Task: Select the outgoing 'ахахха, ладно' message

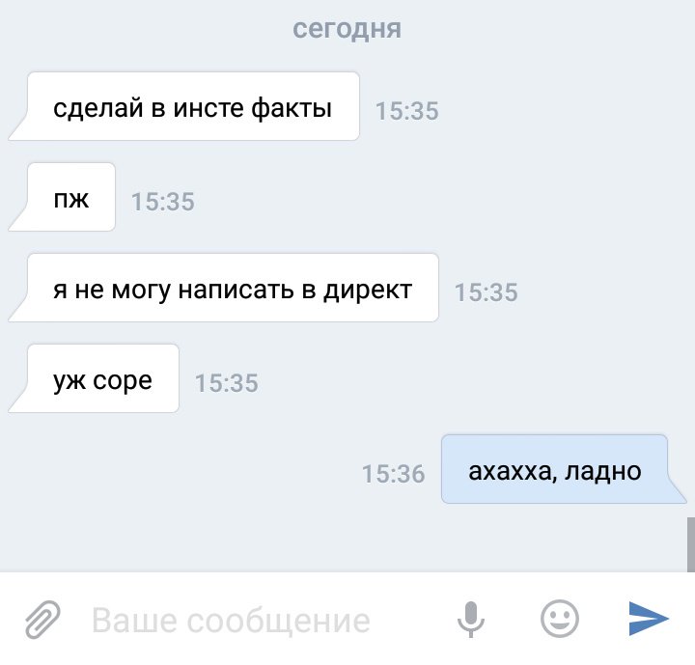Action: pyautogui.click(x=564, y=469)
